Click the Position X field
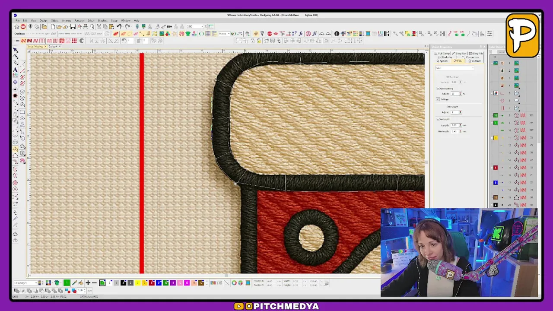The width and height of the screenshot is (553, 311). pos(271,281)
